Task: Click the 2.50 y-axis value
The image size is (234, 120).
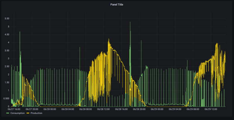Action: 7,67
